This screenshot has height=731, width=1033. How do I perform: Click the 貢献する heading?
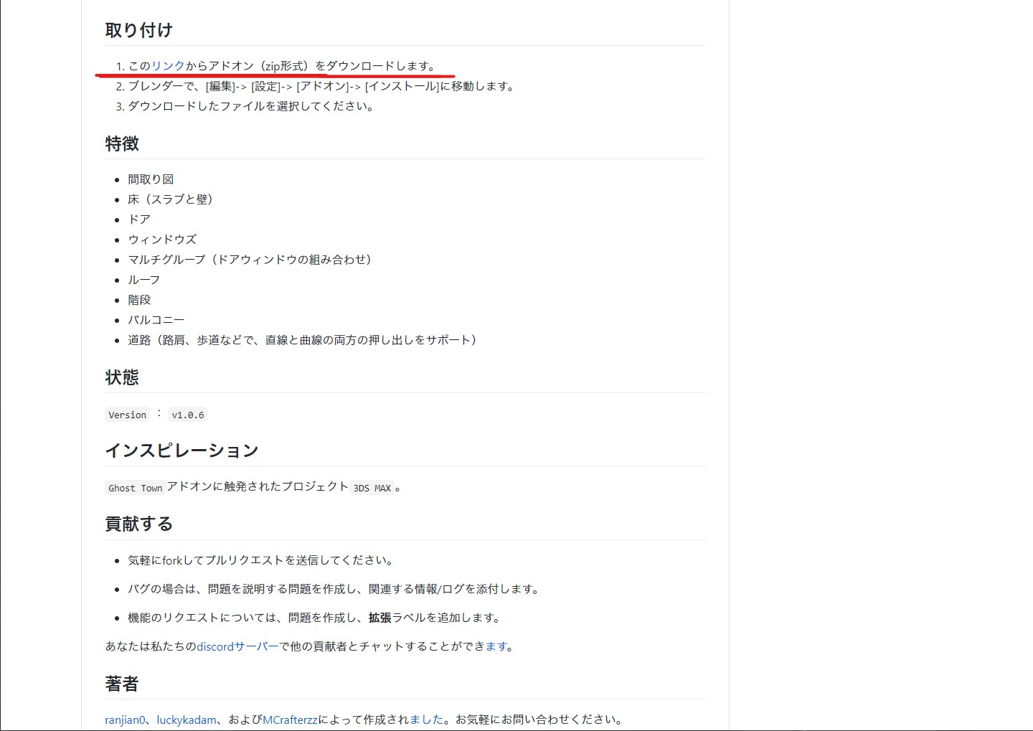(x=139, y=524)
